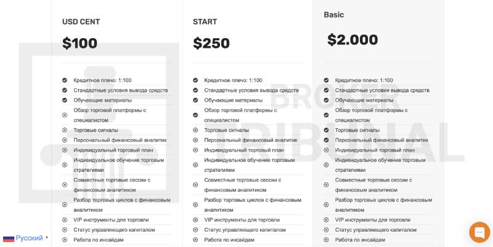Click the $2.000 price in Basic
The width and height of the screenshot is (493, 247).
[352, 39]
